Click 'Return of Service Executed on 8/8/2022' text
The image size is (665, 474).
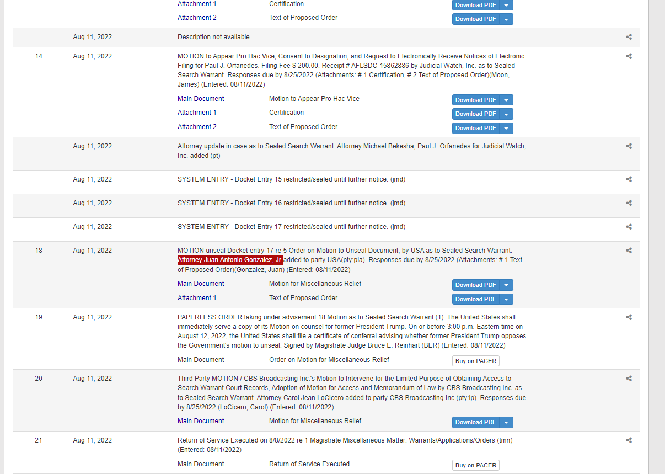click(x=345, y=445)
